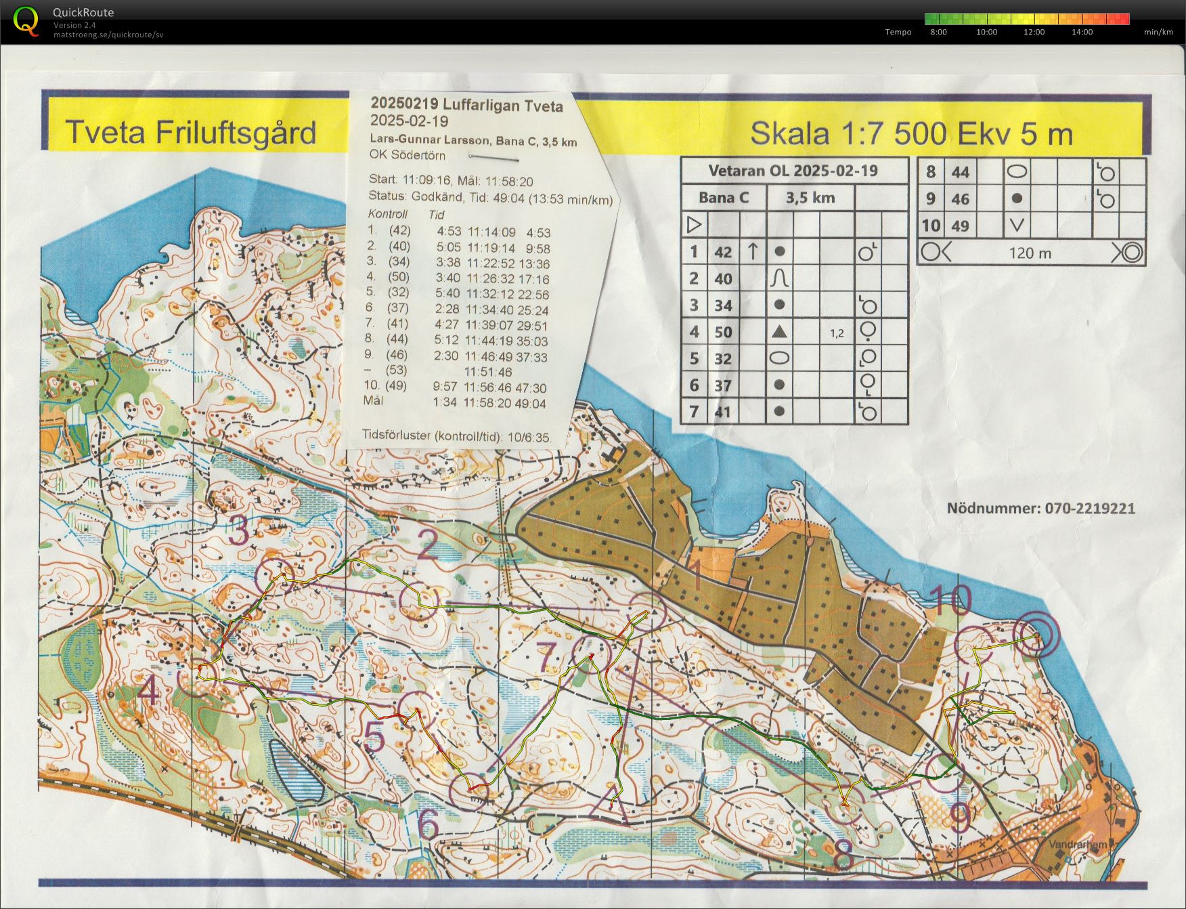Select the 'Bana C' cell

coord(724,198)
